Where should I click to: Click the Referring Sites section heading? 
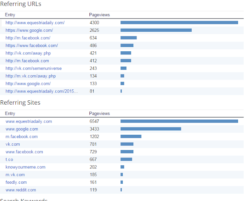(x=20, y=103)
